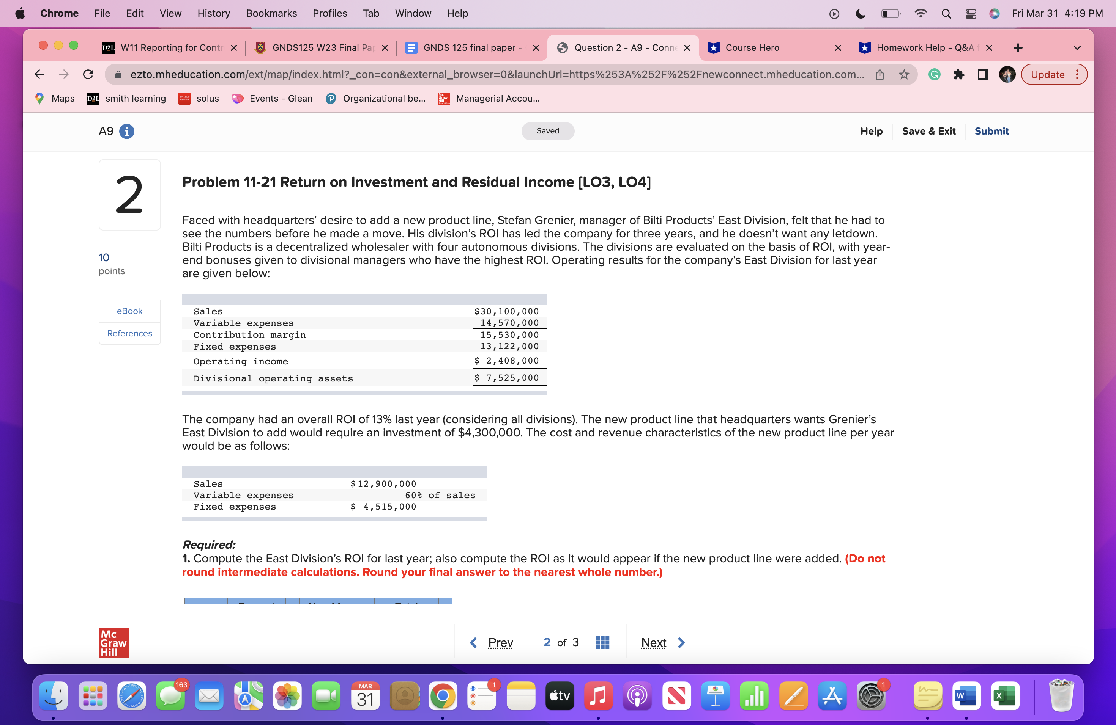This screenshot has height=725, width=1116.
Task: Open the Grammarly extension in the toolbar
Action: [x=934, y=74]
